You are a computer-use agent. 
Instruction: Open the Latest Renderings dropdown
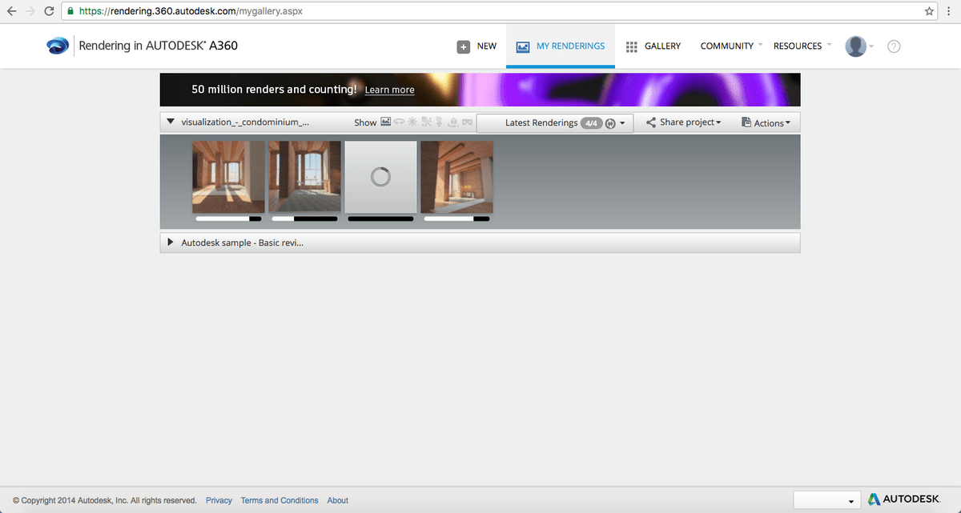tap(555, 123)
